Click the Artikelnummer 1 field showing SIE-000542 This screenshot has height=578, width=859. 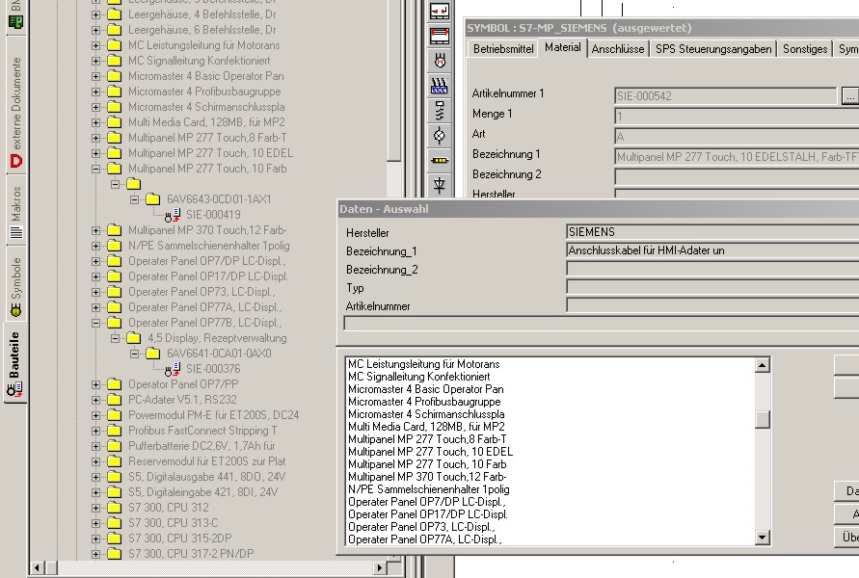point(726,95)
